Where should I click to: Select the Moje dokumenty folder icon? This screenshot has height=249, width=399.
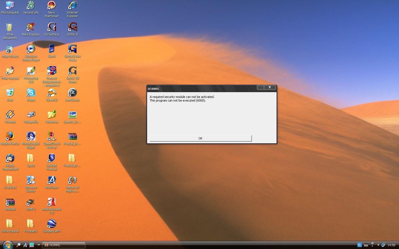click(x=10, y=31)
